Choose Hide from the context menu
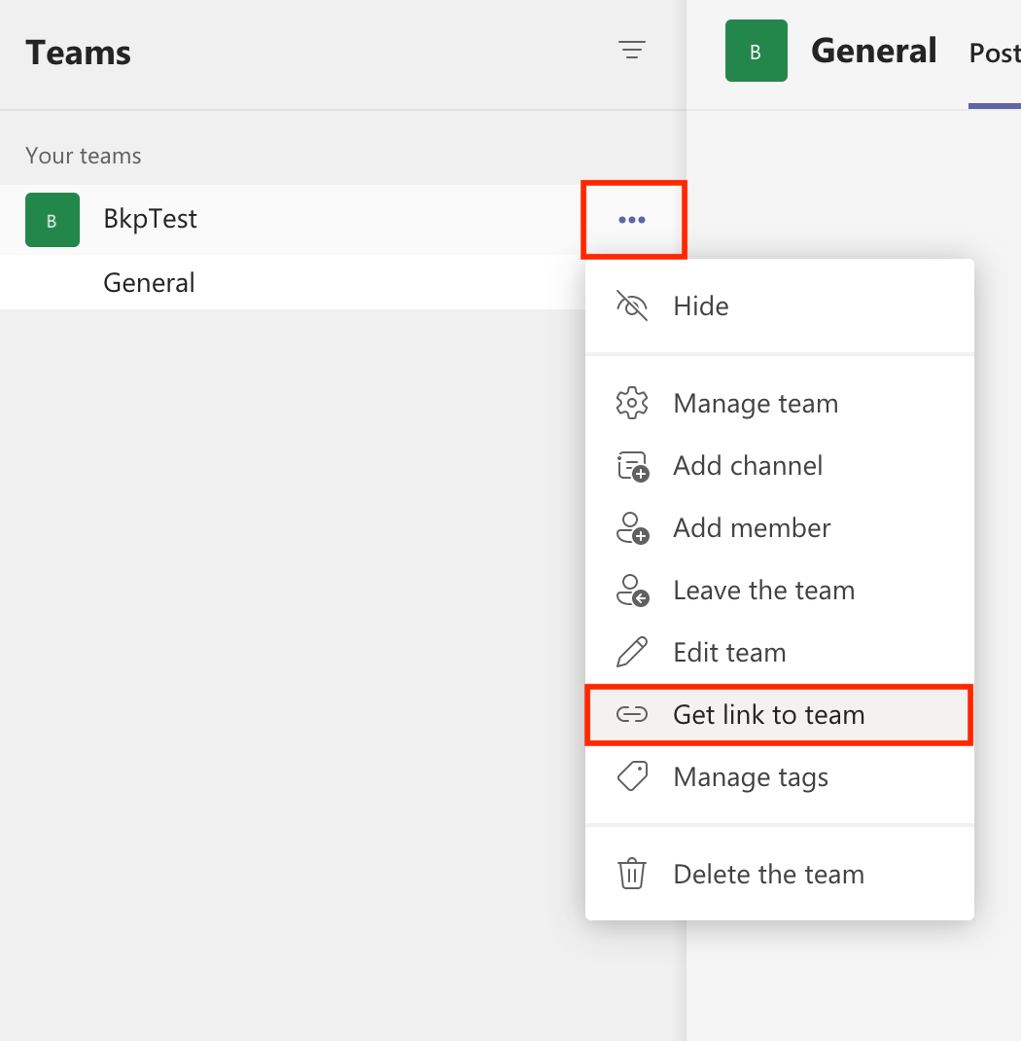1021x1041 pixels. point(700,305)
